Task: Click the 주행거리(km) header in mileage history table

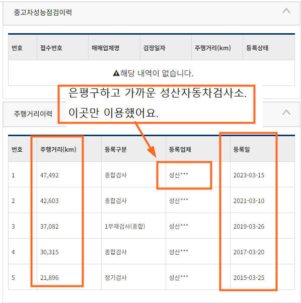Action: 58,149
